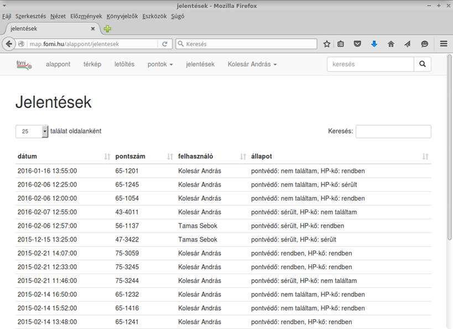
Task: Click the paper plane send icon
Action: point(407,44)
